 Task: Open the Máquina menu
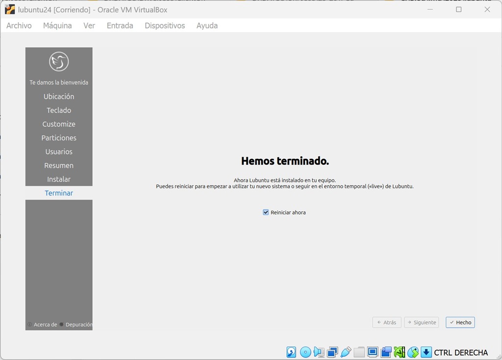click(x=57, y=26)
